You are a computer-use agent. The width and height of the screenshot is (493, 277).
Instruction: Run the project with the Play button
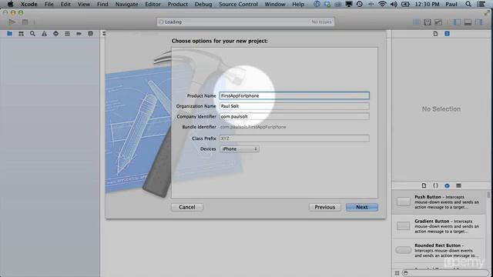12,22
